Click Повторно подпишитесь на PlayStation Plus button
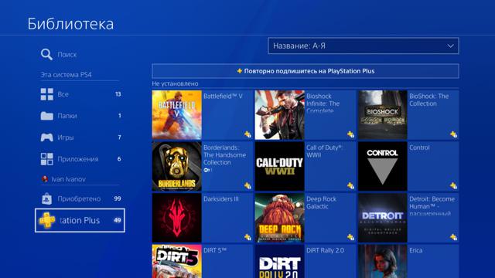The width and height of the screenshot is (495, 278). [306, 71]
